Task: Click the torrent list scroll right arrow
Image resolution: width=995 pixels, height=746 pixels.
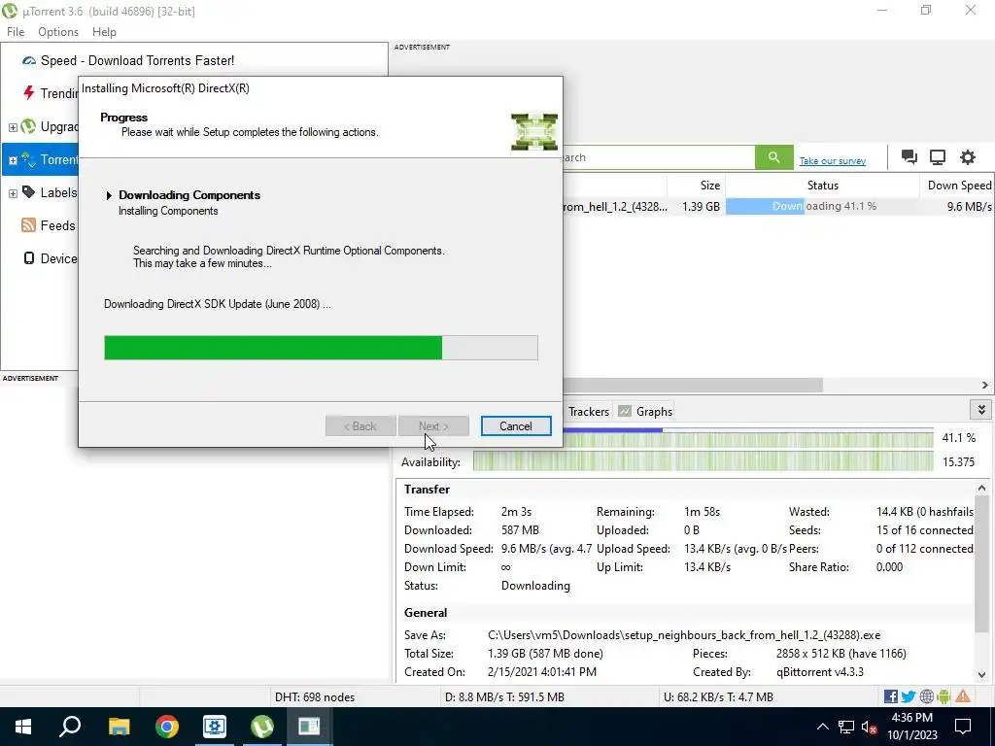Action: (985, 385)
